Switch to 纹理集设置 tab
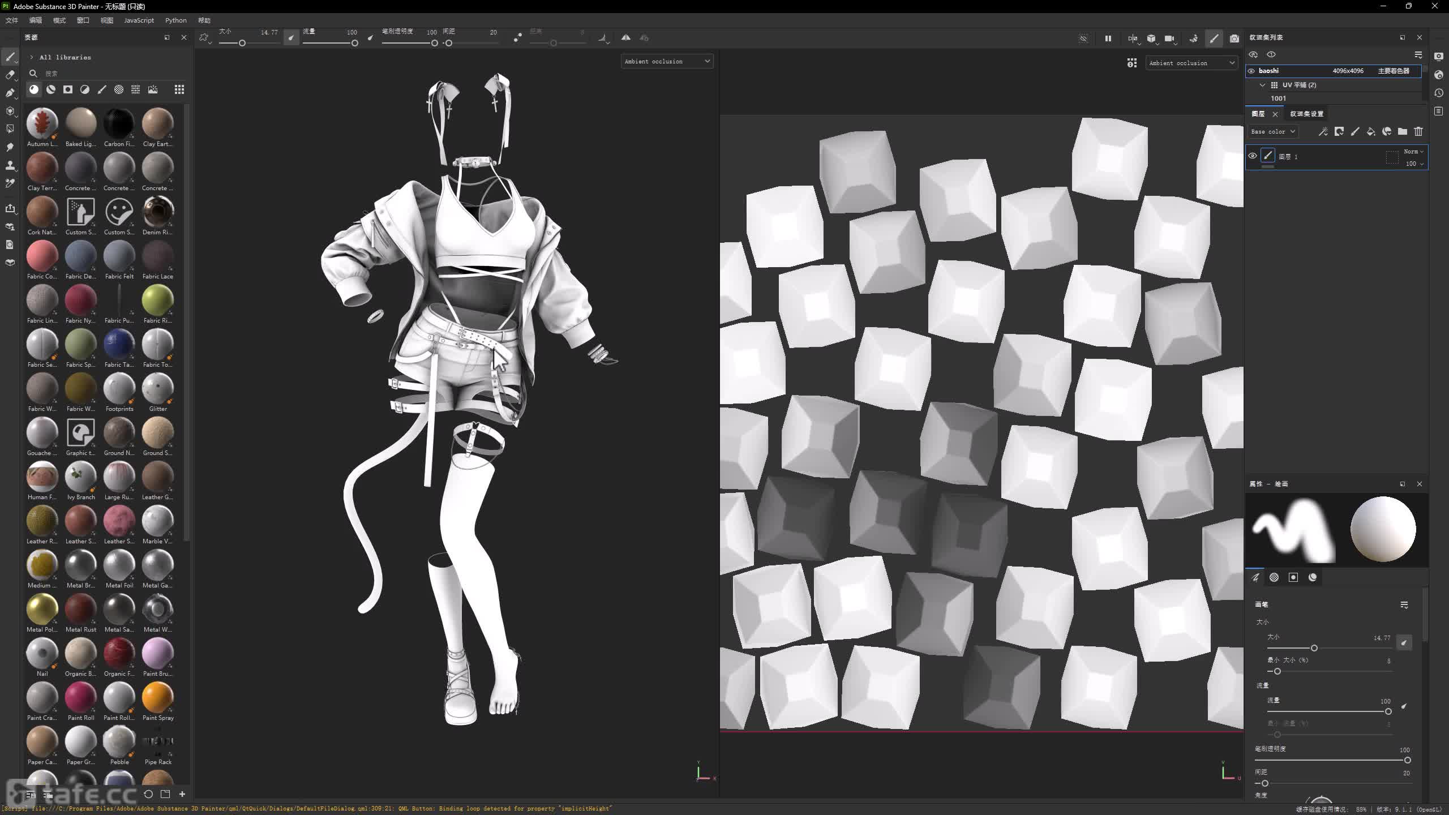 1306,114
